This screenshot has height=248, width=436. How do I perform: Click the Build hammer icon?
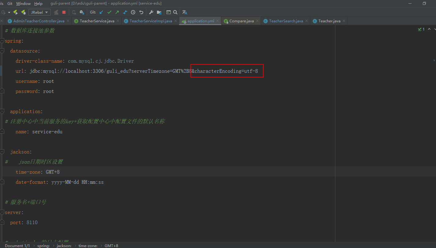pyautogui.click(x=56, y=12)
